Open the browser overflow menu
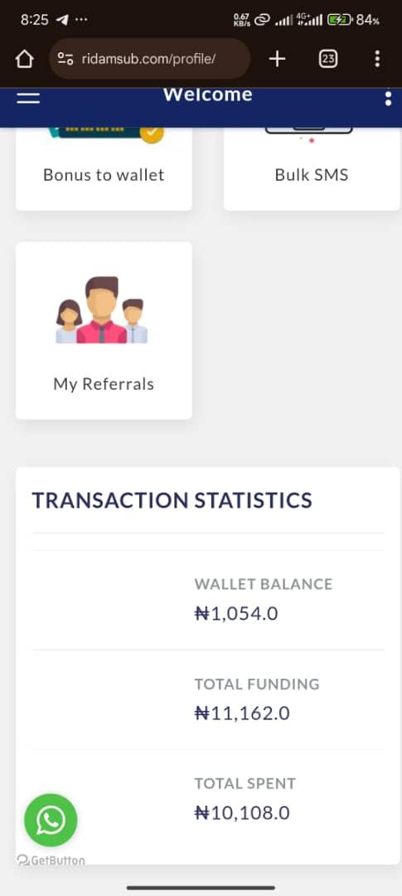The width and height of the screenshot is (402, 896). (x=377, y=58)
